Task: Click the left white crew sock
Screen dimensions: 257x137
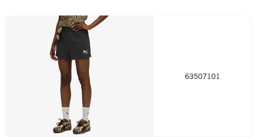Action: 66,113
